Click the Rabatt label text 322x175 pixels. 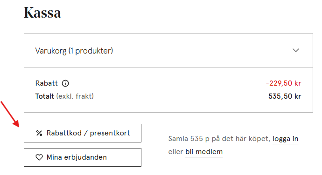click(46, 83)
